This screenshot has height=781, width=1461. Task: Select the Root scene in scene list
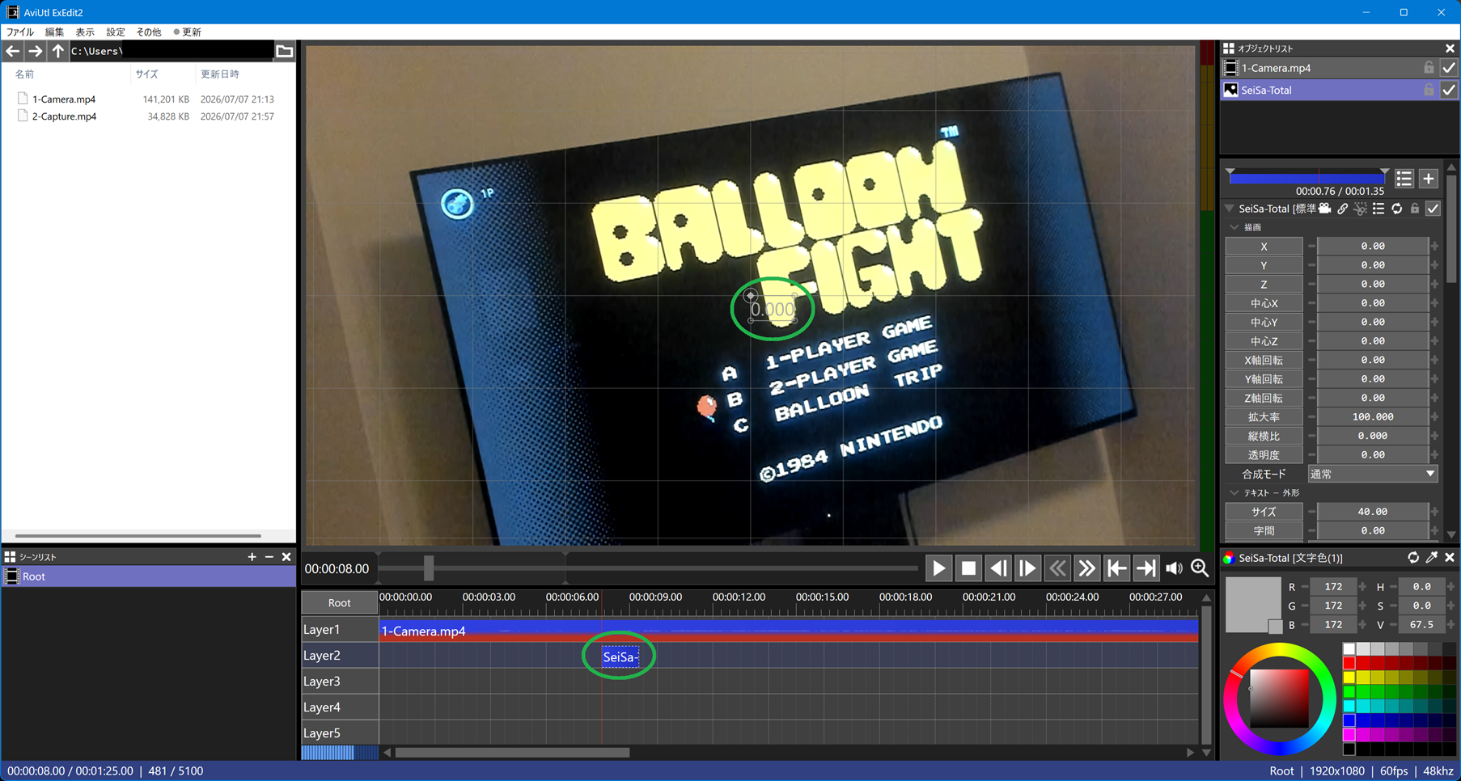click(149, 576)
